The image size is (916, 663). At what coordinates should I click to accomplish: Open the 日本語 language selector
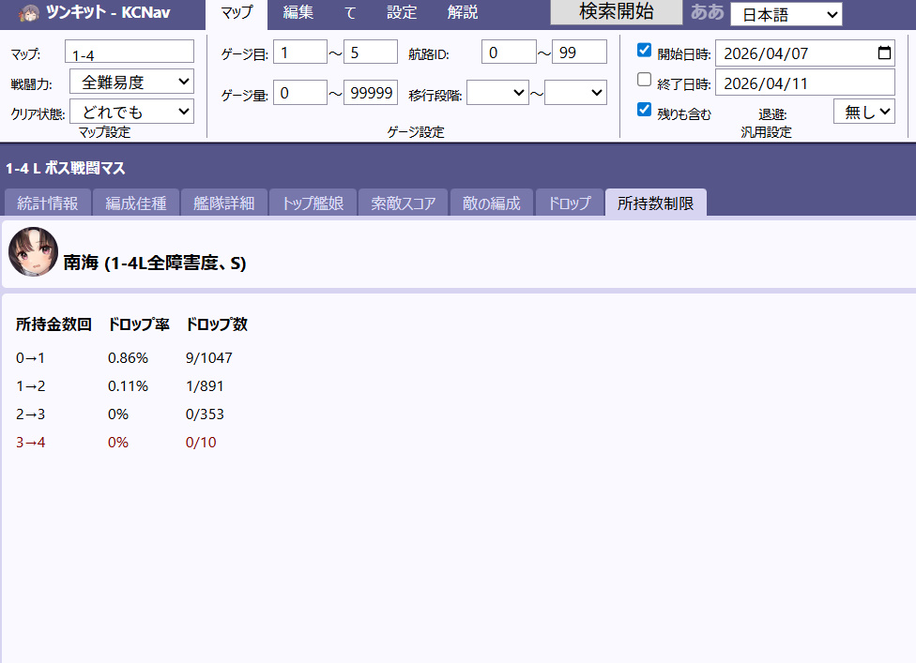click(x=786, y=14)
